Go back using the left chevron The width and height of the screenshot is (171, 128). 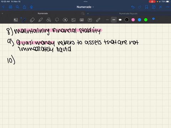click(3, 7)
